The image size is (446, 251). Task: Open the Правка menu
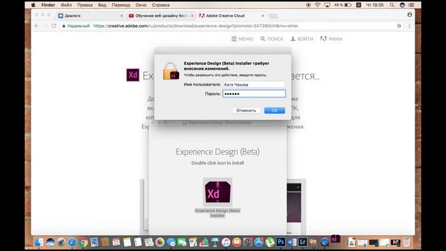[85, 5]
